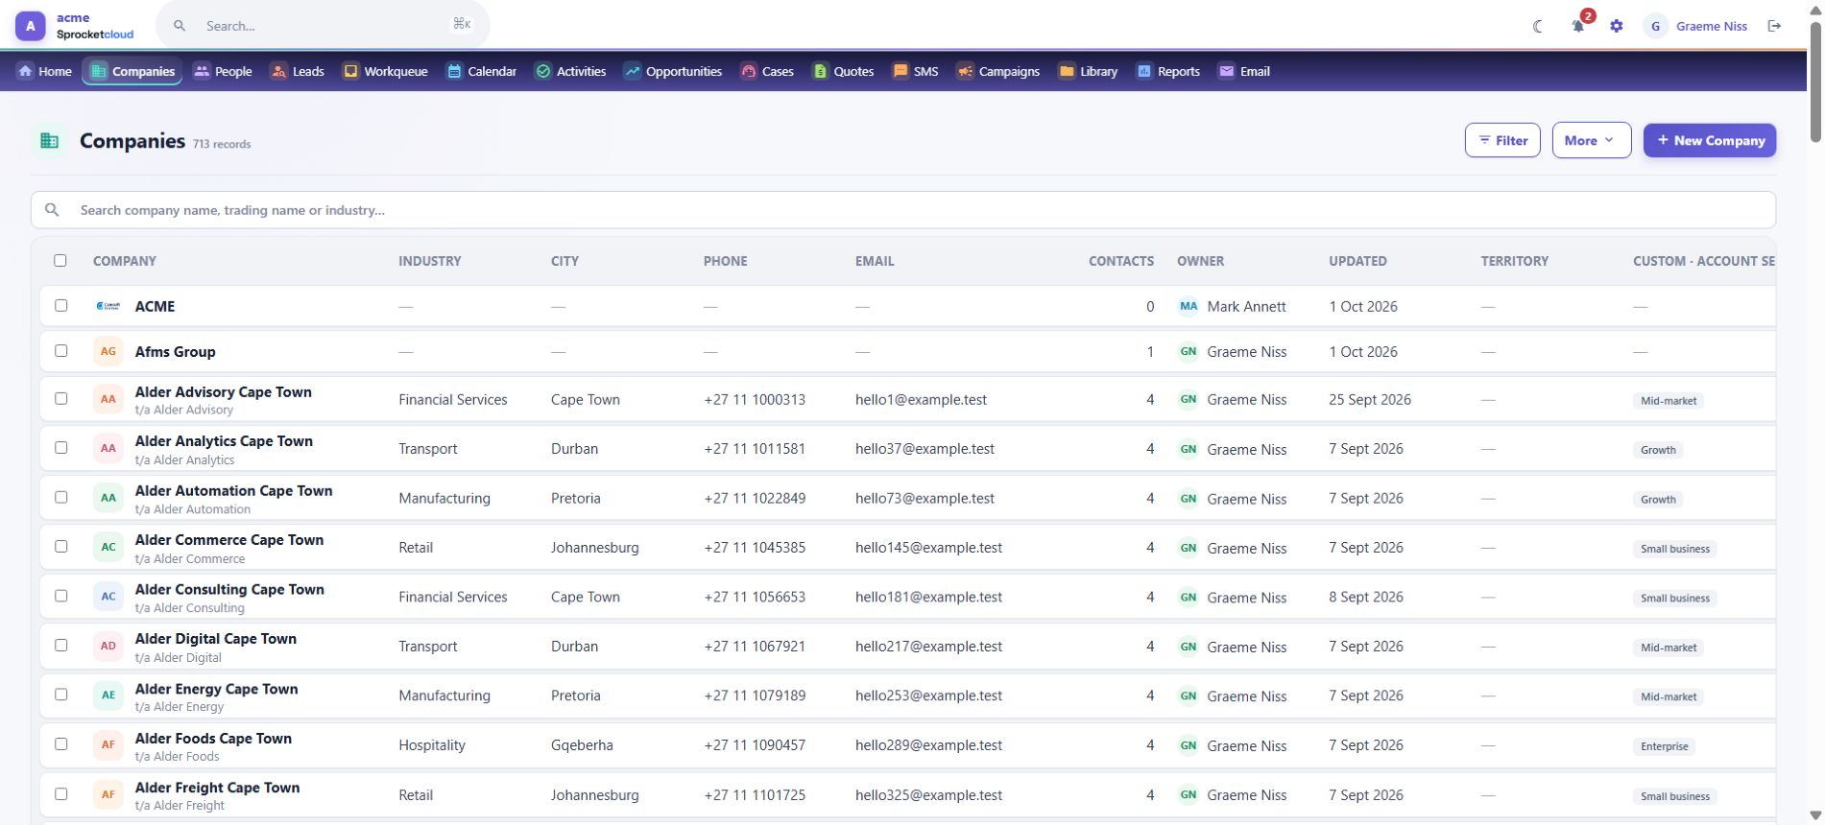1825x825 pixels.
Task: Click phone +27 11 1101725
Action: [x=755, y=795]
